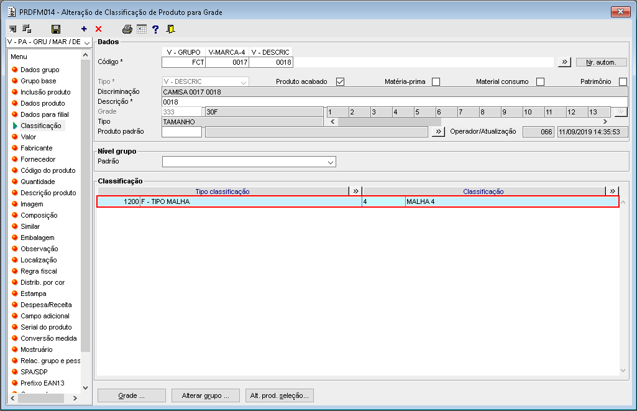The height and width of the screenshot is (411, 637).
Task: Click orange bullet icon beside Quantidade
Action: [x=15, y=182]
